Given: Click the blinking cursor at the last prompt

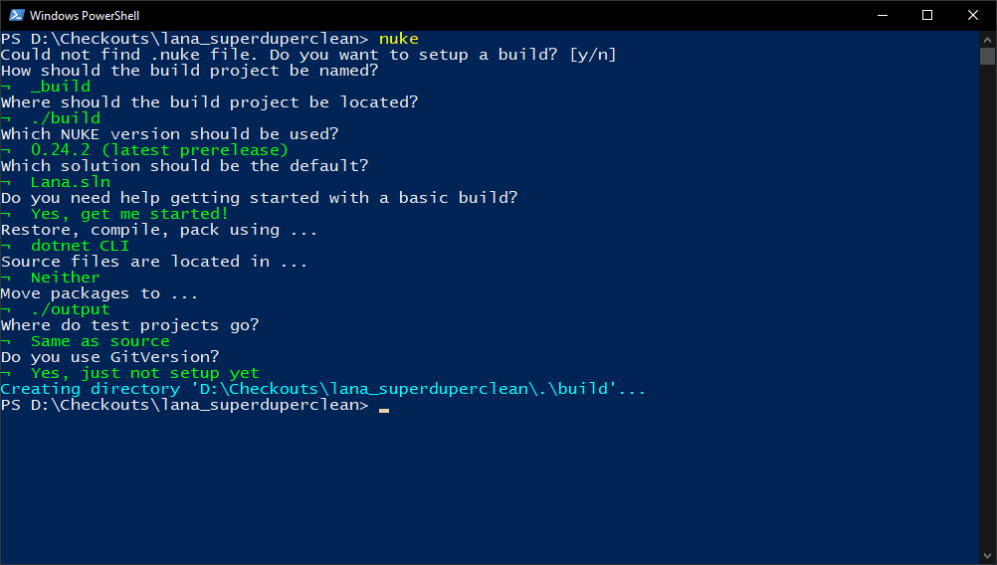Looking at the screenshot, I should click(384, 407).
